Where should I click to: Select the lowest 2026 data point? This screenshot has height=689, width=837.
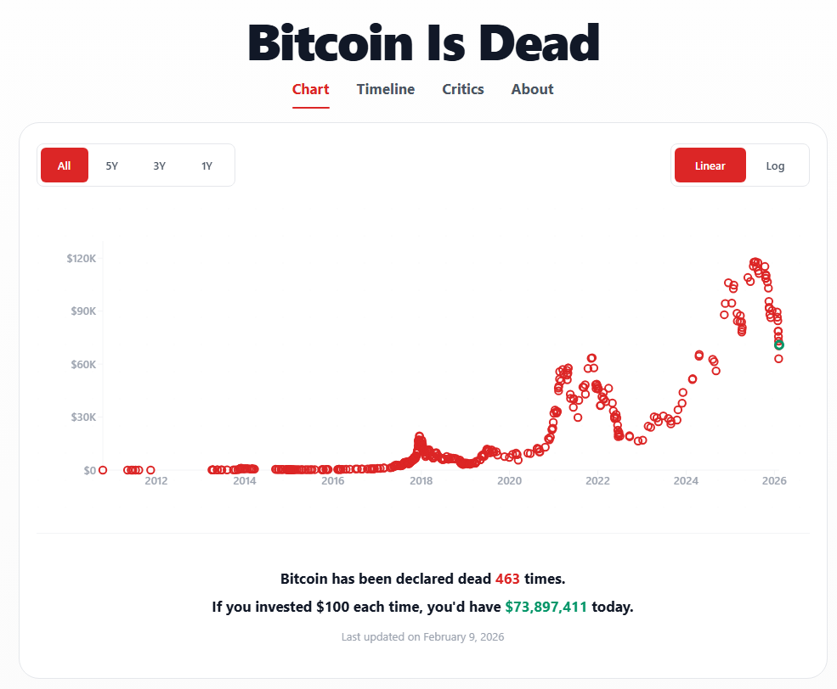(778, 359)
